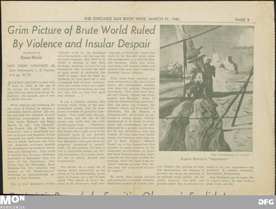Click the line "This is how Malaquais writes:"
The image size is (276, 209).
click(33, 184)
